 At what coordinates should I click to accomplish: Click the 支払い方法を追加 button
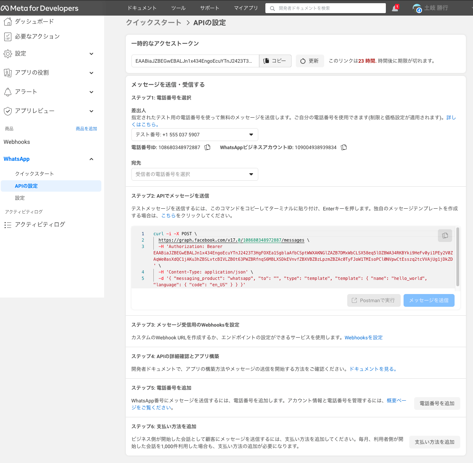(434, 442)
